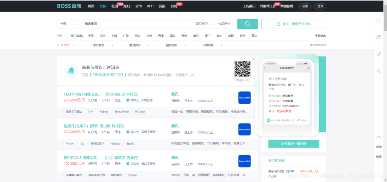The image size is (387, 182).
Task: Click Tencent logo of PCG大搜算法 job
Action: coord(244,161)
